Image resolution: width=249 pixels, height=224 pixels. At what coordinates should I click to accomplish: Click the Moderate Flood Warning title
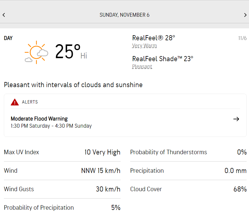[39, 119]
